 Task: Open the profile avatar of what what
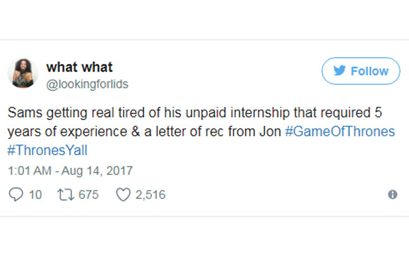point(23,74)
